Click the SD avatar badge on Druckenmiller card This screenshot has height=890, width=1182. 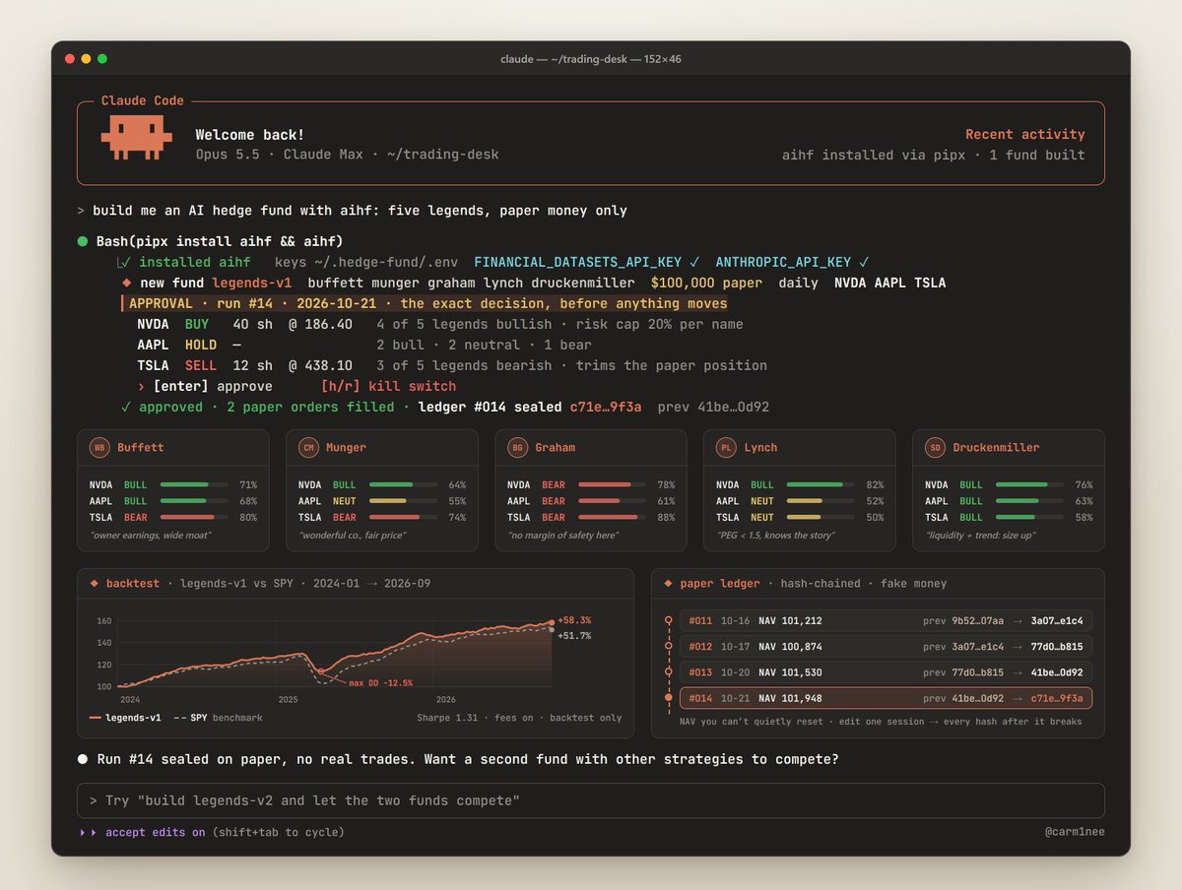click(x=935, y=448)
